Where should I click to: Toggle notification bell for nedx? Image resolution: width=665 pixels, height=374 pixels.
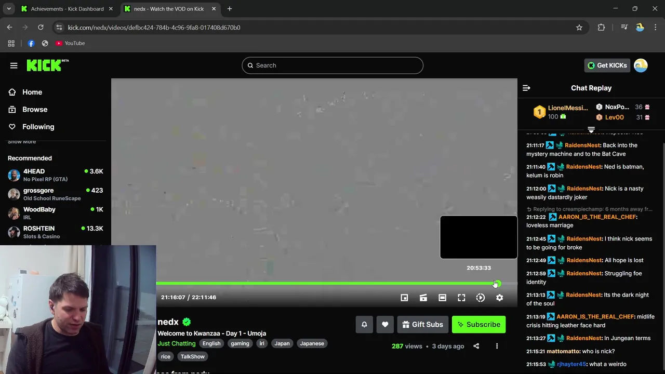[364, 325]
